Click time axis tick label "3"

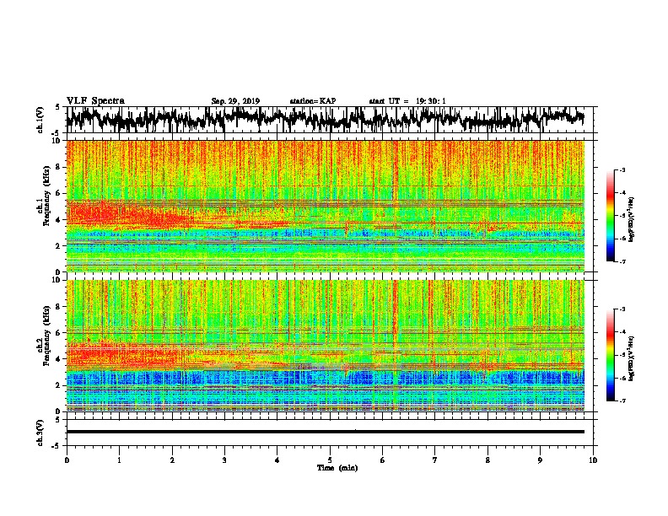point(224,460)
